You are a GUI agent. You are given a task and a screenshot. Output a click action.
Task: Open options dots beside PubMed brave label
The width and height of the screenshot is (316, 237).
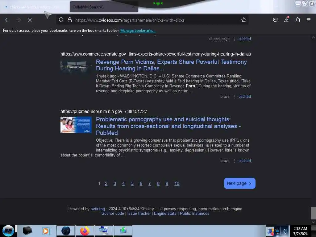pos(234,160)
